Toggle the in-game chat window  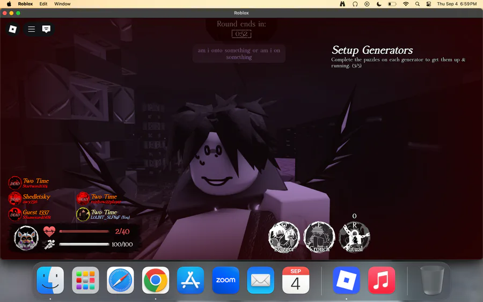[x=46, y=30]
